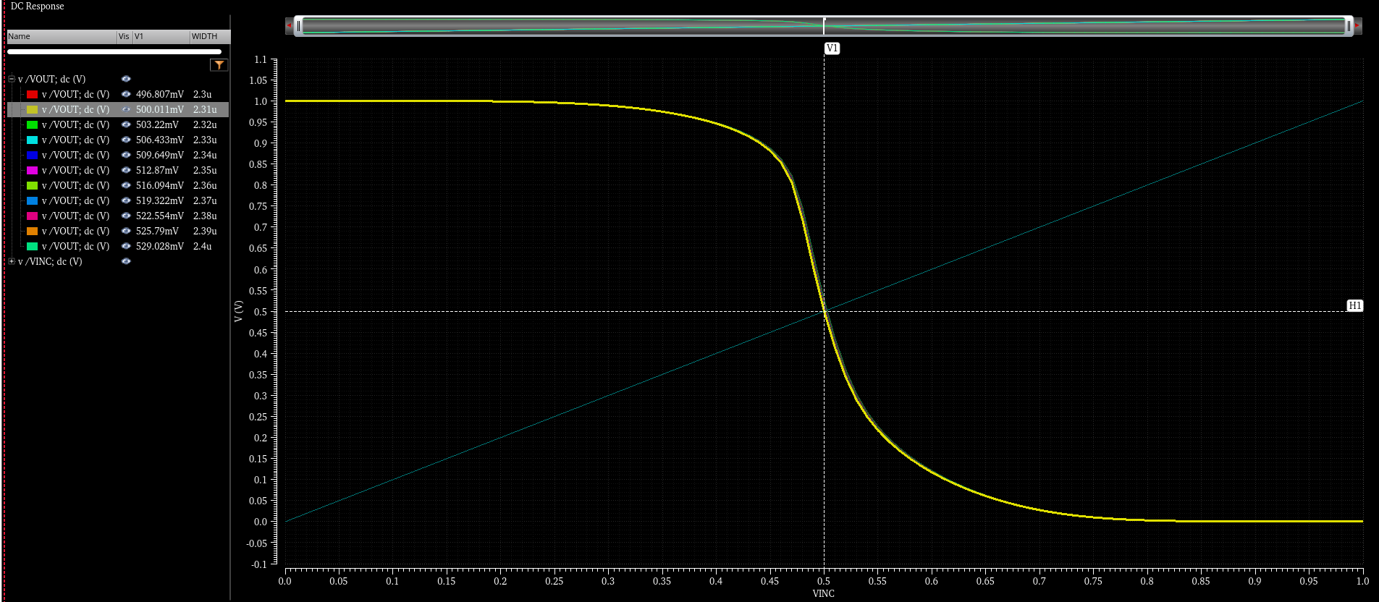Toggle eye for 2.31u VOUT trace
1379x602 pixels.
click(126, 109)
